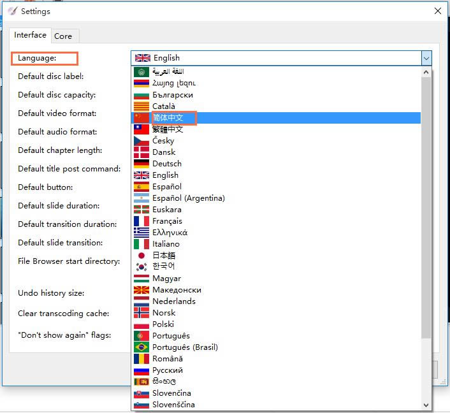Select Ελληνικά text entry
Viewport: 450px width, 413px height.
pyautogui.click(x=170, y=233)
